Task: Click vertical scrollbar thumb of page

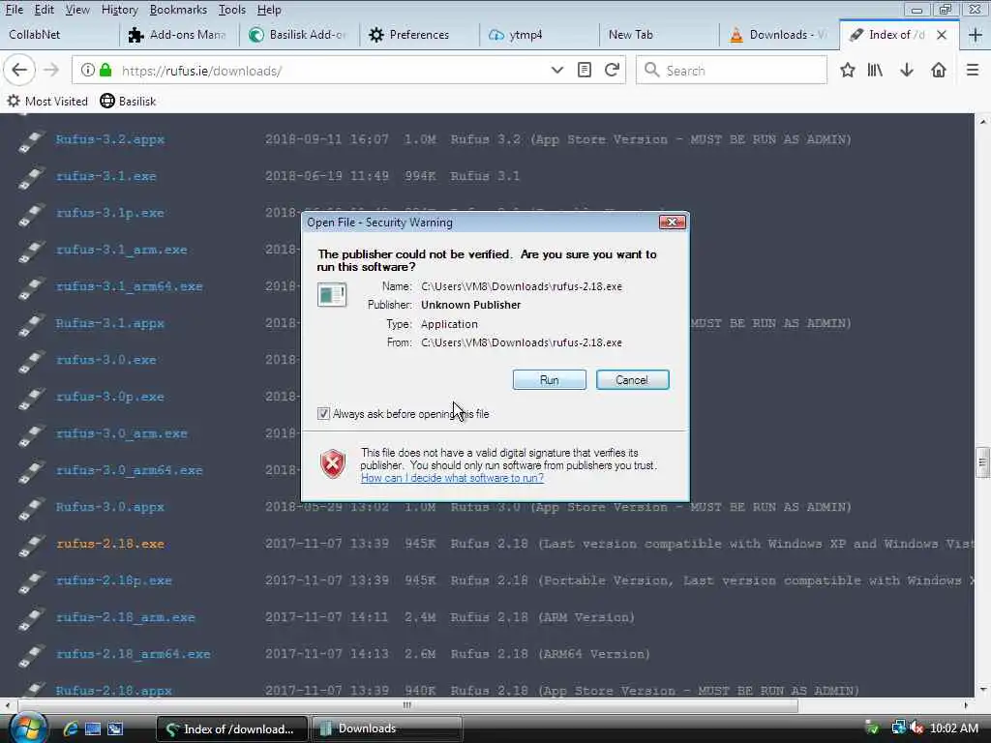Action: tap(982, 463)
